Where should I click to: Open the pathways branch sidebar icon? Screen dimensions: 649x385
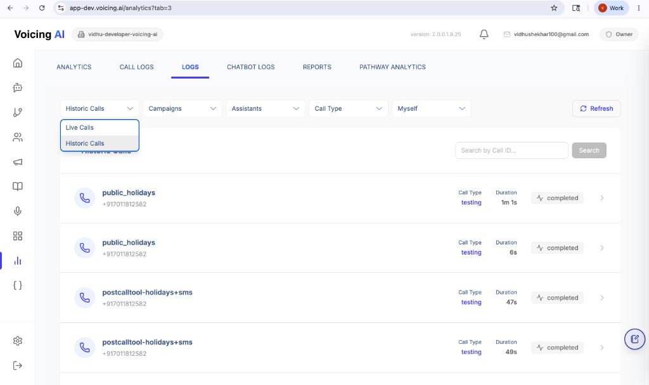pos(17,112)
